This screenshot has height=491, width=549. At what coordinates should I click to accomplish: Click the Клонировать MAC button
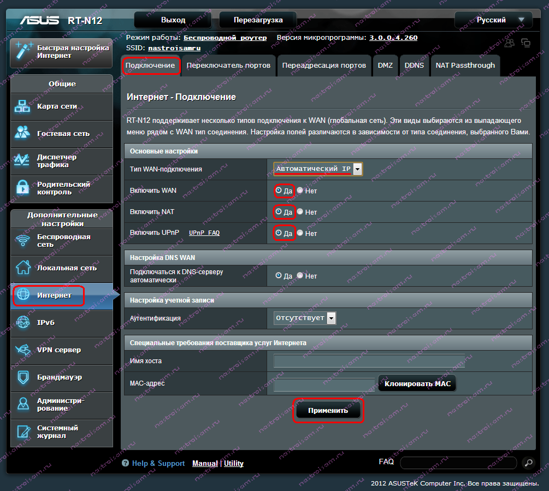coord(417,384)
